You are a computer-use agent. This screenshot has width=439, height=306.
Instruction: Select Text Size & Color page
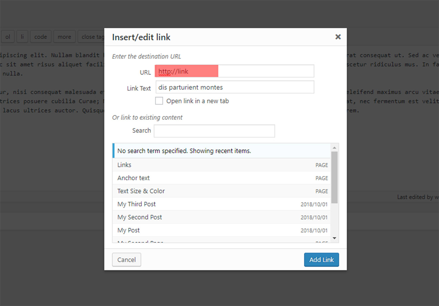click(x=221, y=191)
